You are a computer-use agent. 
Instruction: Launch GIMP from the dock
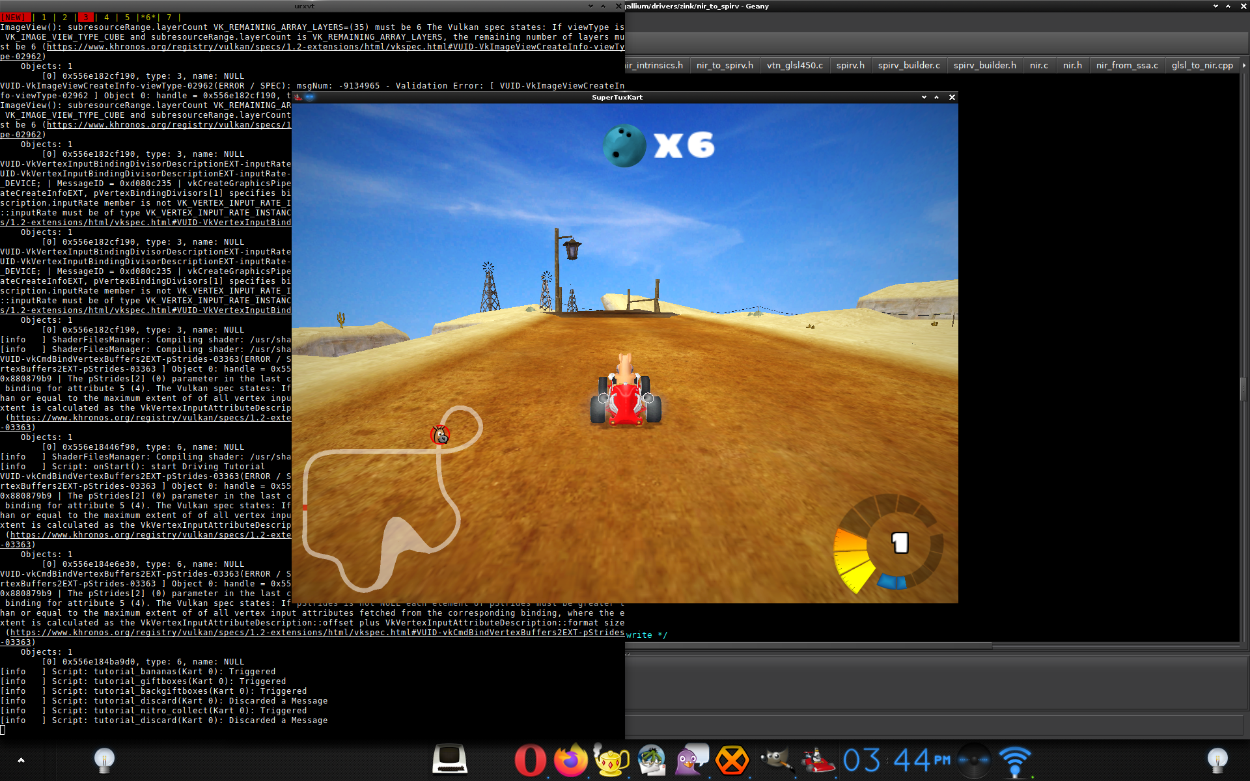[776, 760]
